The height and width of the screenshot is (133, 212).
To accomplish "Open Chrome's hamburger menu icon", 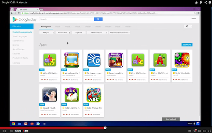I will 198,13.
